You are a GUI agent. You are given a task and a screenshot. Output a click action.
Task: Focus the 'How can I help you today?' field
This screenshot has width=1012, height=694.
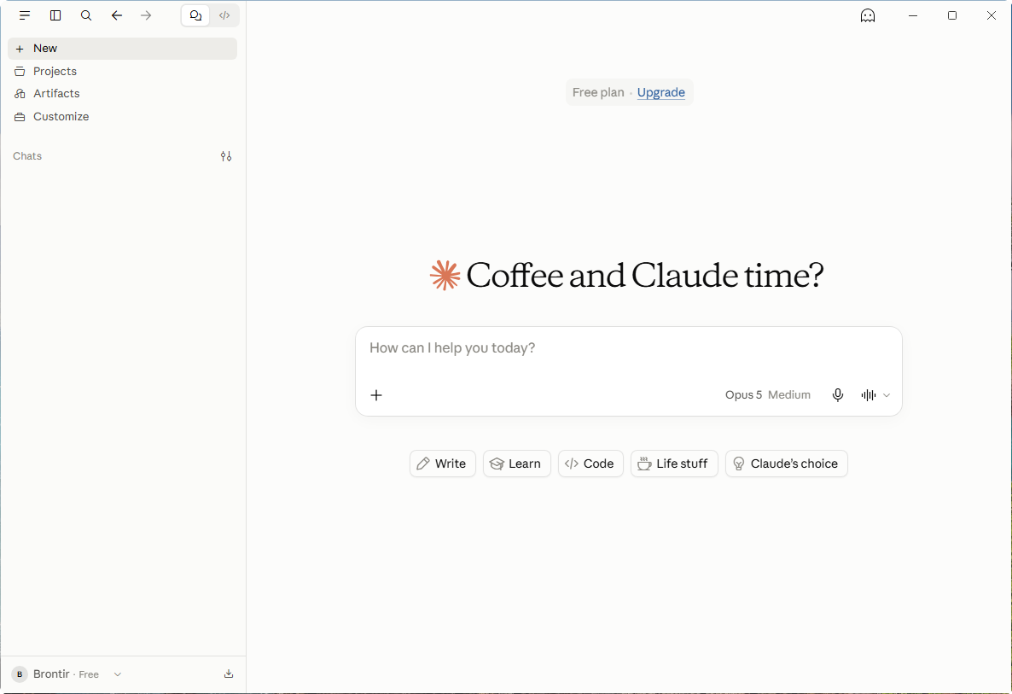(x=628, y=348)
